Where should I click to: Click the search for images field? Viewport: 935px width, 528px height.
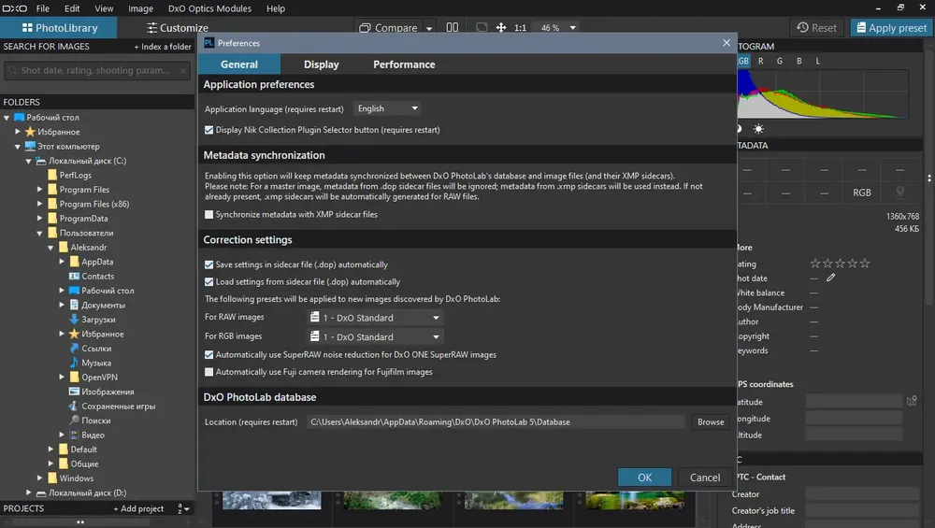(x=96, y=70)
